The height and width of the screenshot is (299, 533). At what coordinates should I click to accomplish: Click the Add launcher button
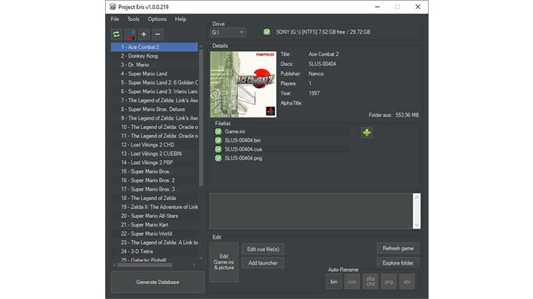[263, 263]
